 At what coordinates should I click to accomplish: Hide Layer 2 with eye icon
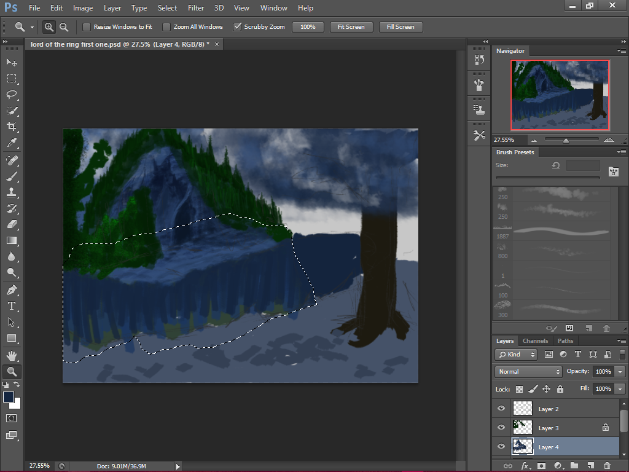tap(501, 408)
